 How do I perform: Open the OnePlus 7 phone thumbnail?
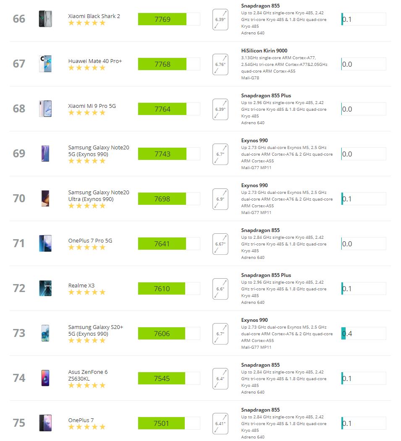(45, 423)
